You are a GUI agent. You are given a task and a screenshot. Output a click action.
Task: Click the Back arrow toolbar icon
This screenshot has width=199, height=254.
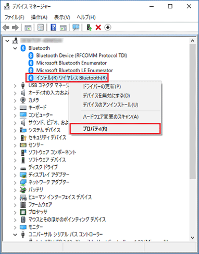[x=6, y=28]
